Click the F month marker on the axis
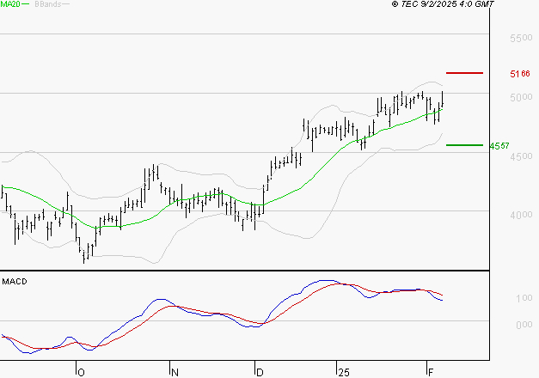This screenshot has width=539, height=378. tap(431, 373)
